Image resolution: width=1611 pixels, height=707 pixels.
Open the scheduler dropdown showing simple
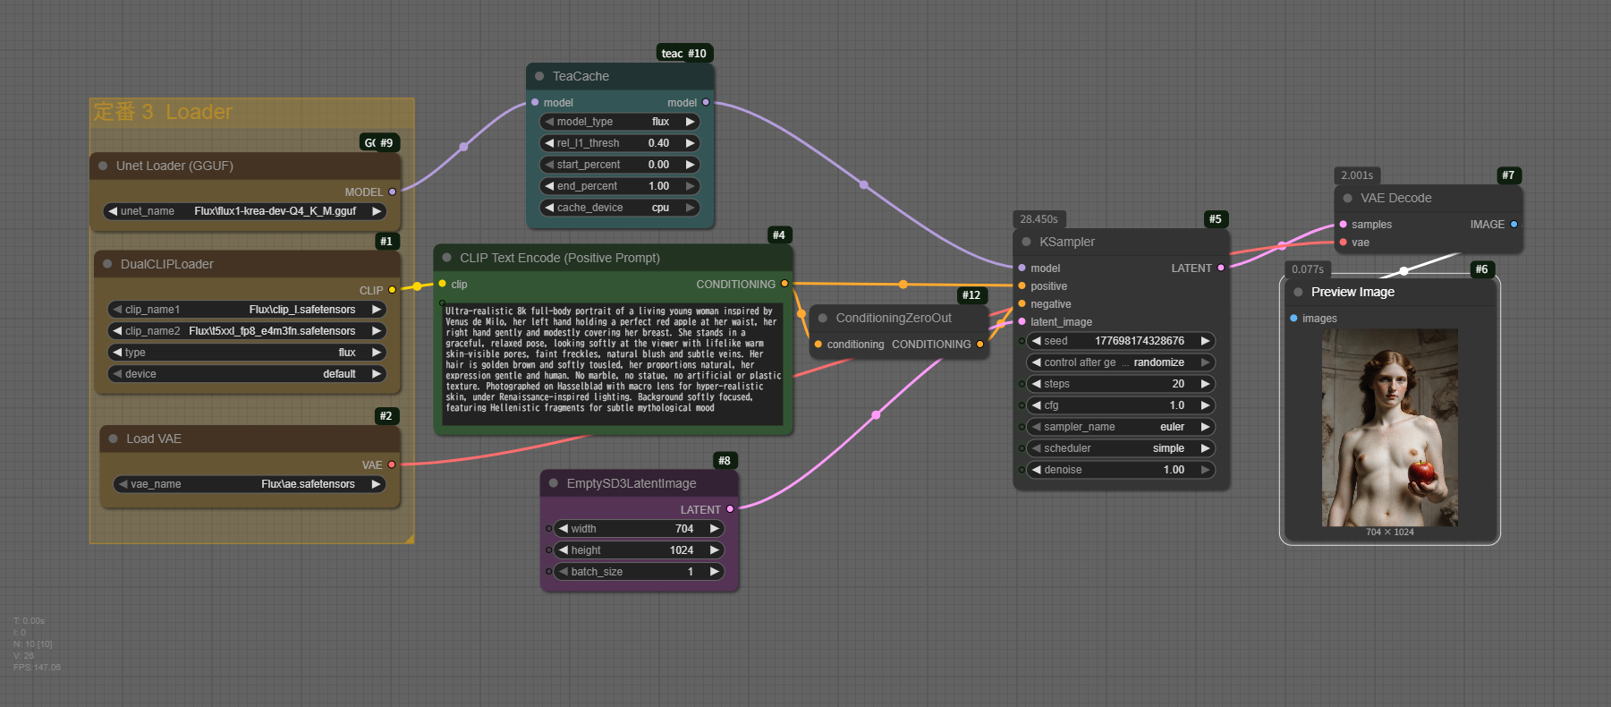tap(1120, 448)
